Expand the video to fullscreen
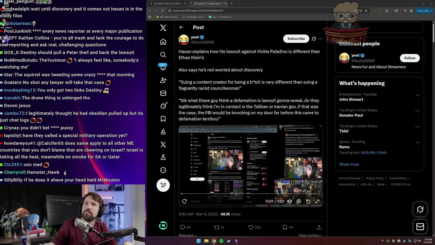 pyautogui.click(x=317, y=201)
